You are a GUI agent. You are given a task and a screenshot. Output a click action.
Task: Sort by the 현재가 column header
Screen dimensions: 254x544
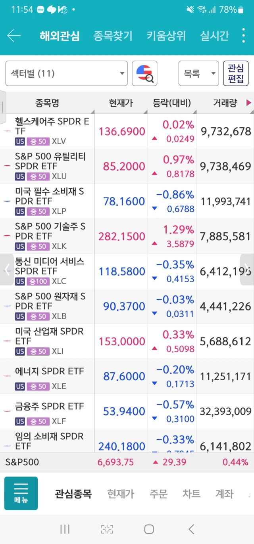tap(121, 103)
